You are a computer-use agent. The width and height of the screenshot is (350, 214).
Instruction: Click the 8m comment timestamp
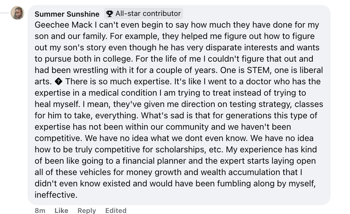40,210
